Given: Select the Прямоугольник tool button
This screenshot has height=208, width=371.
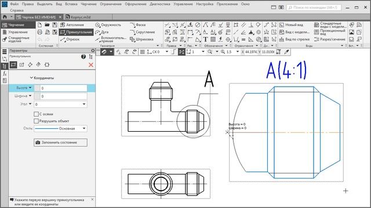Looking at the screenshot, I should 76,32.
